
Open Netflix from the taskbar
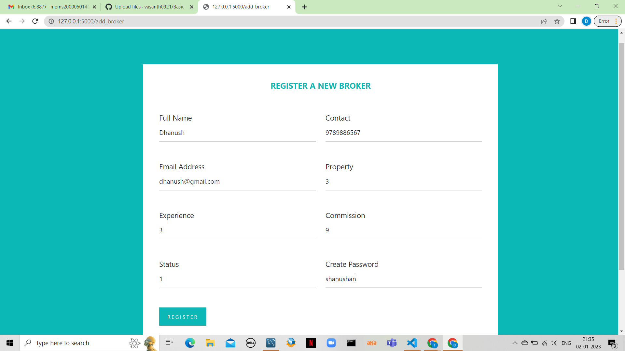tap(311, 343)
